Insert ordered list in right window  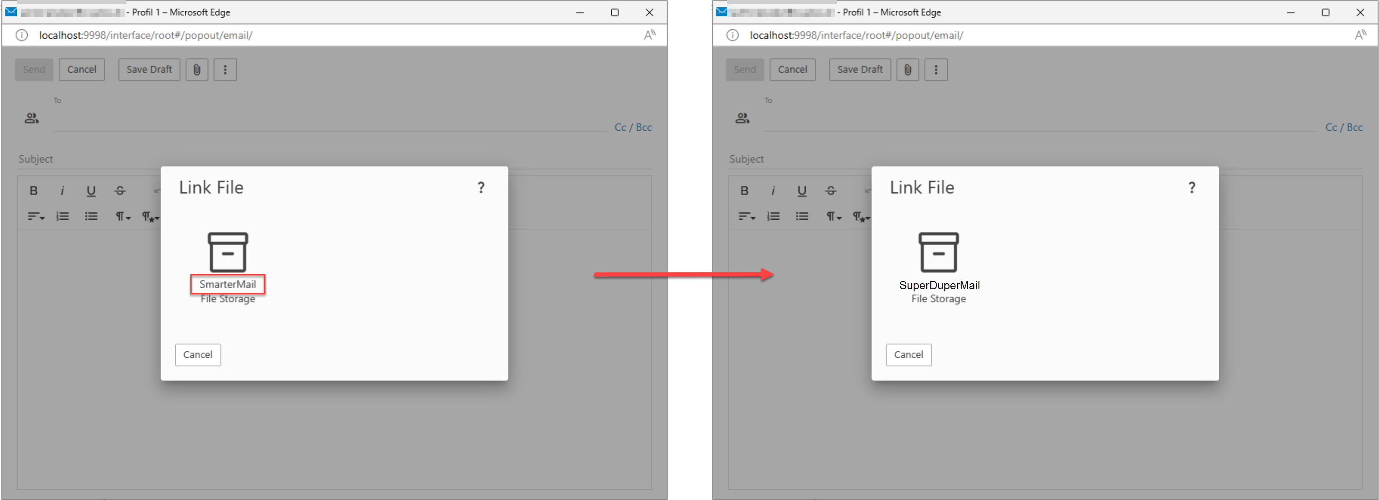click(x=773, y=216)
